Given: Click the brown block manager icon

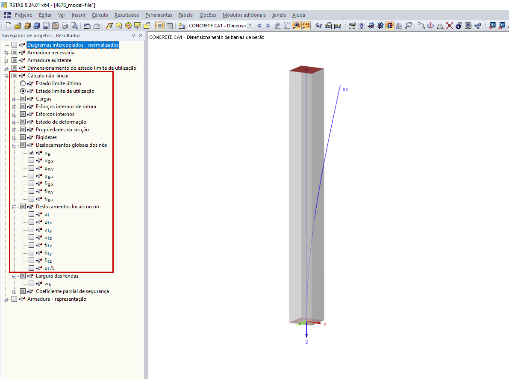Looking at the screenshot, I should [x=27, y=26].
